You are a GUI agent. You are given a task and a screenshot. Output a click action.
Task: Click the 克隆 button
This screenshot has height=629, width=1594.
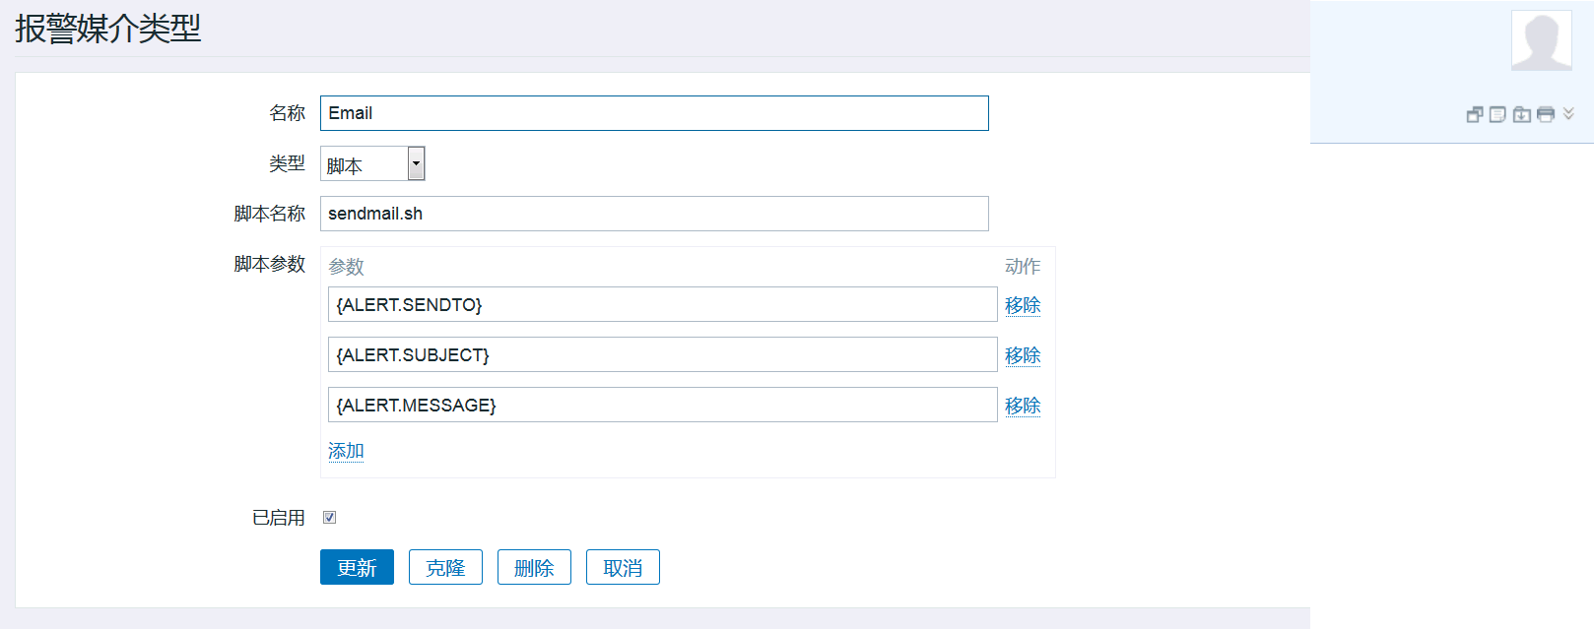[x=445, y=567]
